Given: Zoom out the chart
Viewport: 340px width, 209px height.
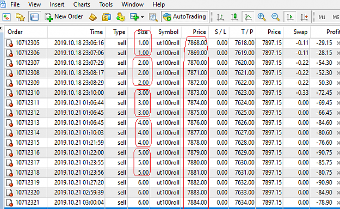Looking at the screenshot, I should tap(275, 17).
